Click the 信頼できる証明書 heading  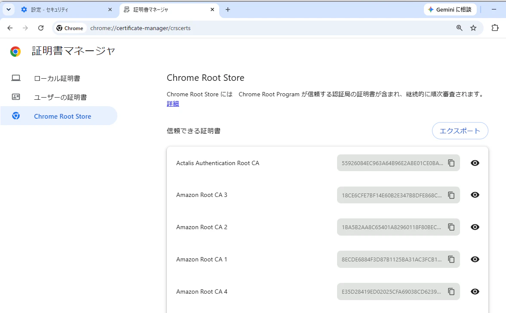point(193,131)
